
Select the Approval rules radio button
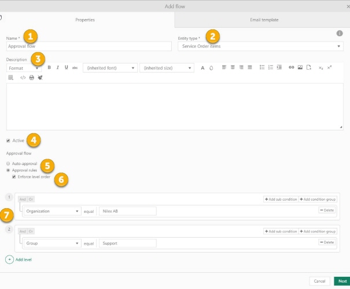click(x=8, y=170)
